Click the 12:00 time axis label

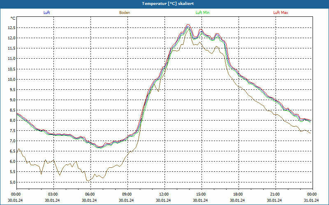164,194
